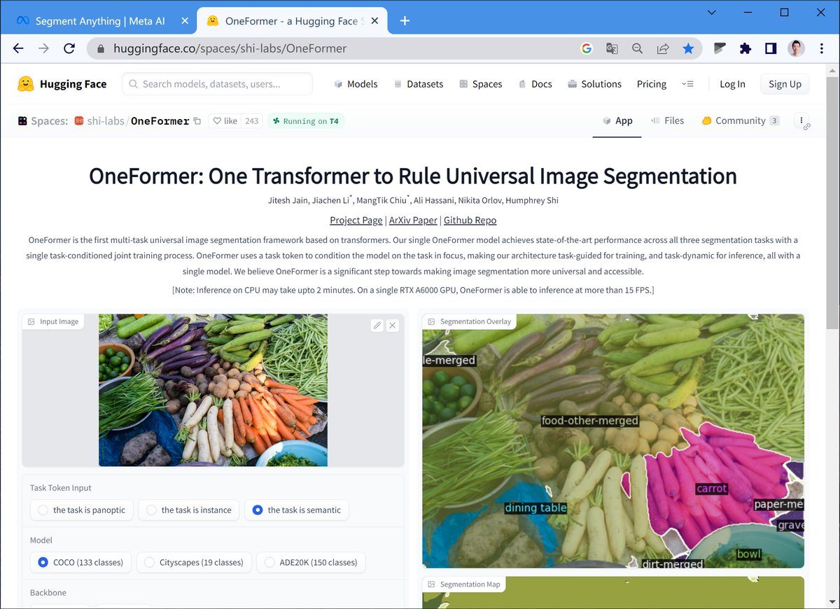The width and height of the screenshot is (840, 609).
Task: Open the Docs navigation item
Action: point(535,84)
